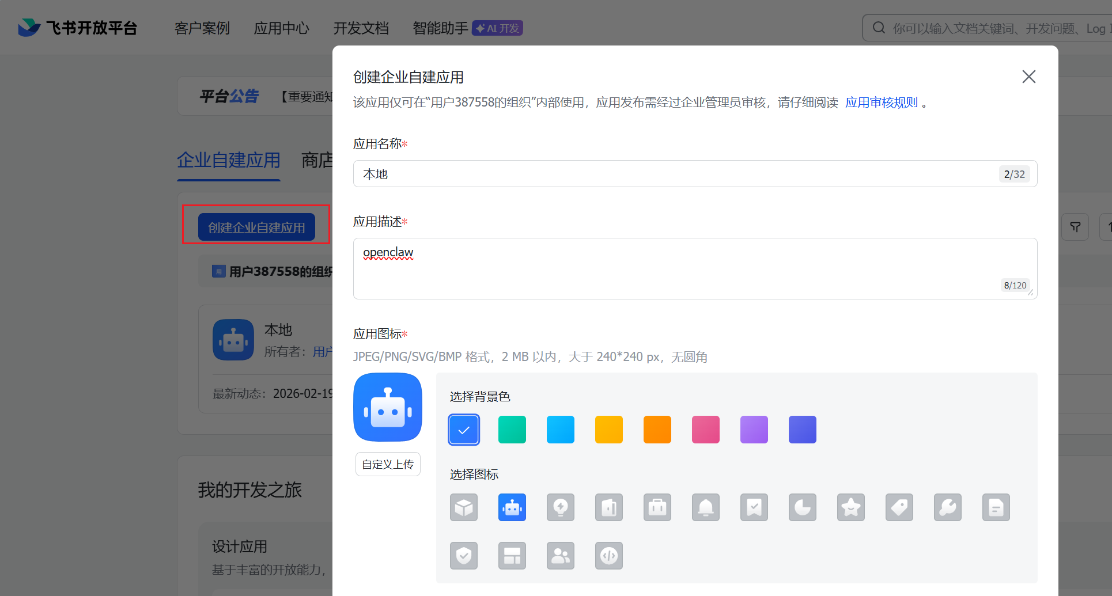
Task: Select the code </> icon
Action: pyautogui.click(x=609, y=556)
